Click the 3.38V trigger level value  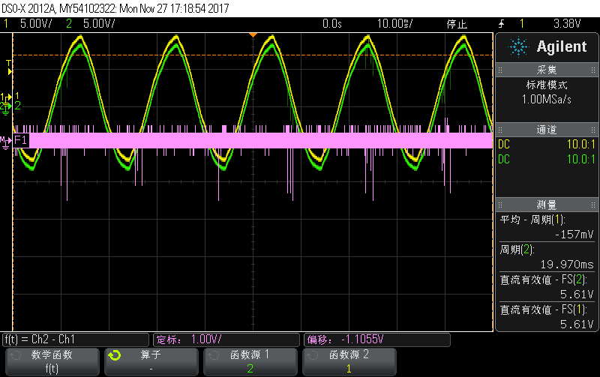pyautogui.click(x=567, y=24)
